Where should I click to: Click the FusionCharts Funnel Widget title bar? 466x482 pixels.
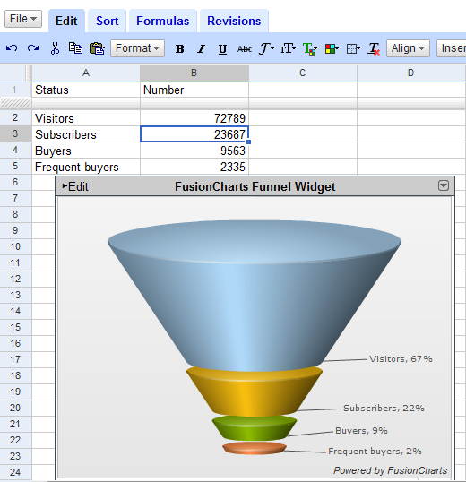[x=255, y=186]
